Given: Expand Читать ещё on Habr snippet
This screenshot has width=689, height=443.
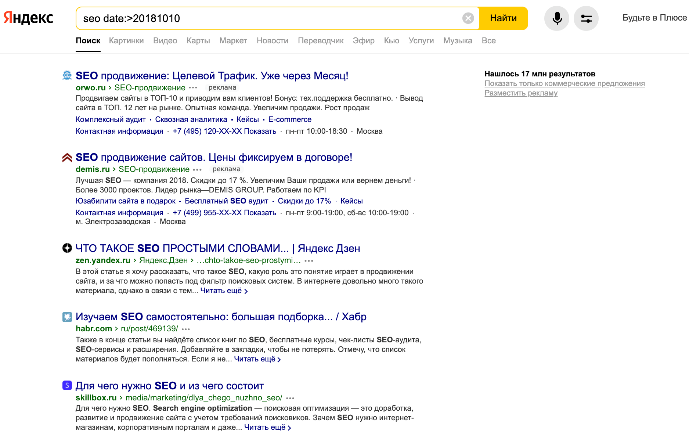Looking at the screenshot, I should [257, 359].
